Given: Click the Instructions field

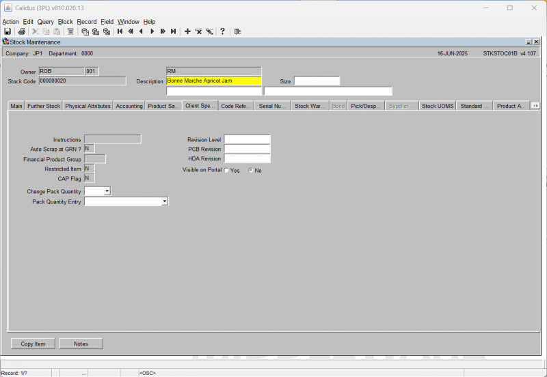Looking at the screenshot, I should 113,139.
